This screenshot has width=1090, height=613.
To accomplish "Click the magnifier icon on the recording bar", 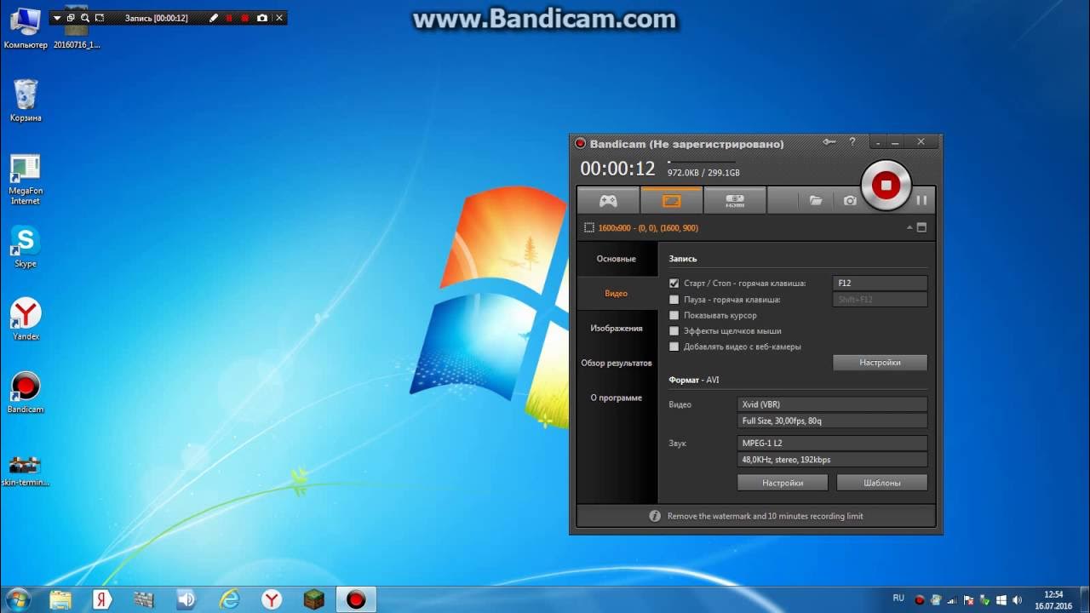I will coord(85,18).
